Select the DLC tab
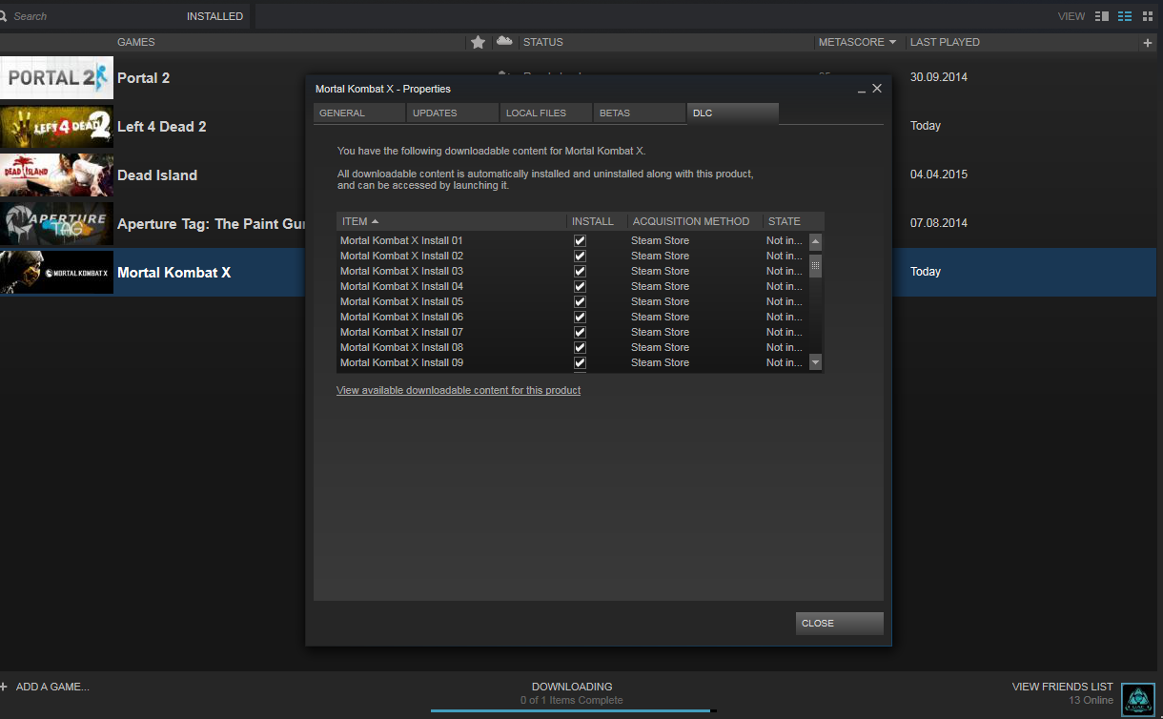 point(733,113)
